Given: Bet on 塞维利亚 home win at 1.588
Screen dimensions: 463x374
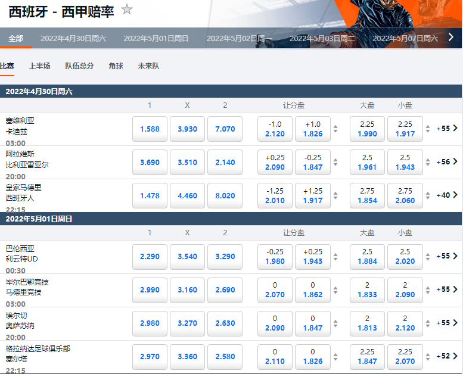Looking at the screenshot, I should coord(150,129).
